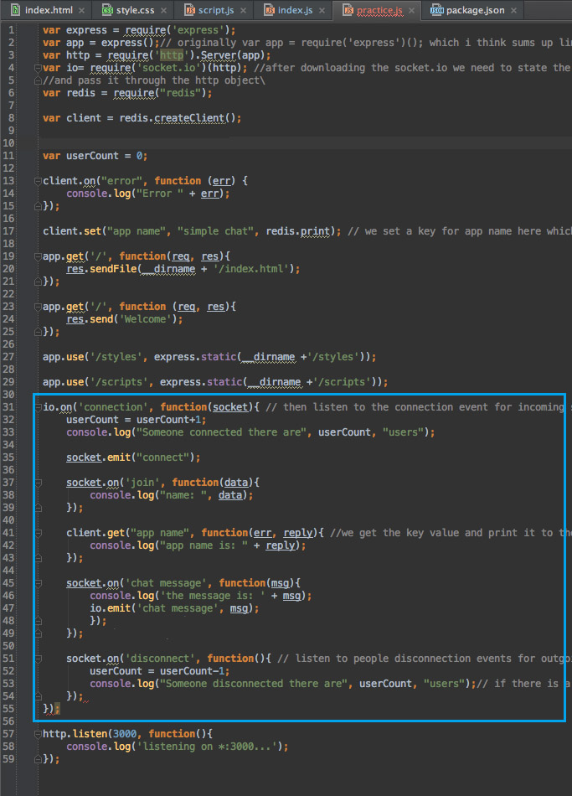Viewport: 572px width, 796px height.
Task: Collapse the client.on error function at line 13
Action: [38, 181]
